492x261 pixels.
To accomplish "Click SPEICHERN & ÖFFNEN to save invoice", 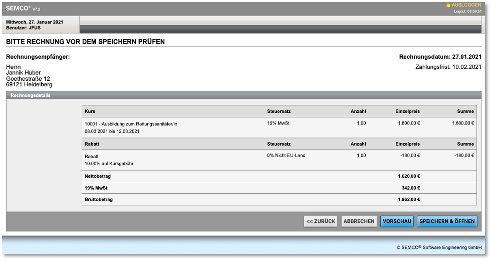I will [447, 221].
